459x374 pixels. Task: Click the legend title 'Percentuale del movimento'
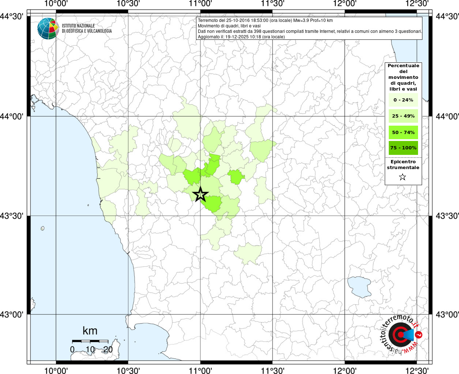[x=403, y=77]
